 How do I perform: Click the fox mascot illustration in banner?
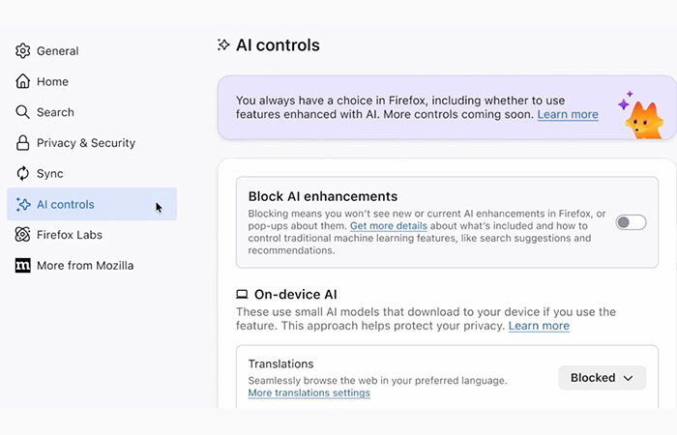pyautogui.click(x=640, y=117)
